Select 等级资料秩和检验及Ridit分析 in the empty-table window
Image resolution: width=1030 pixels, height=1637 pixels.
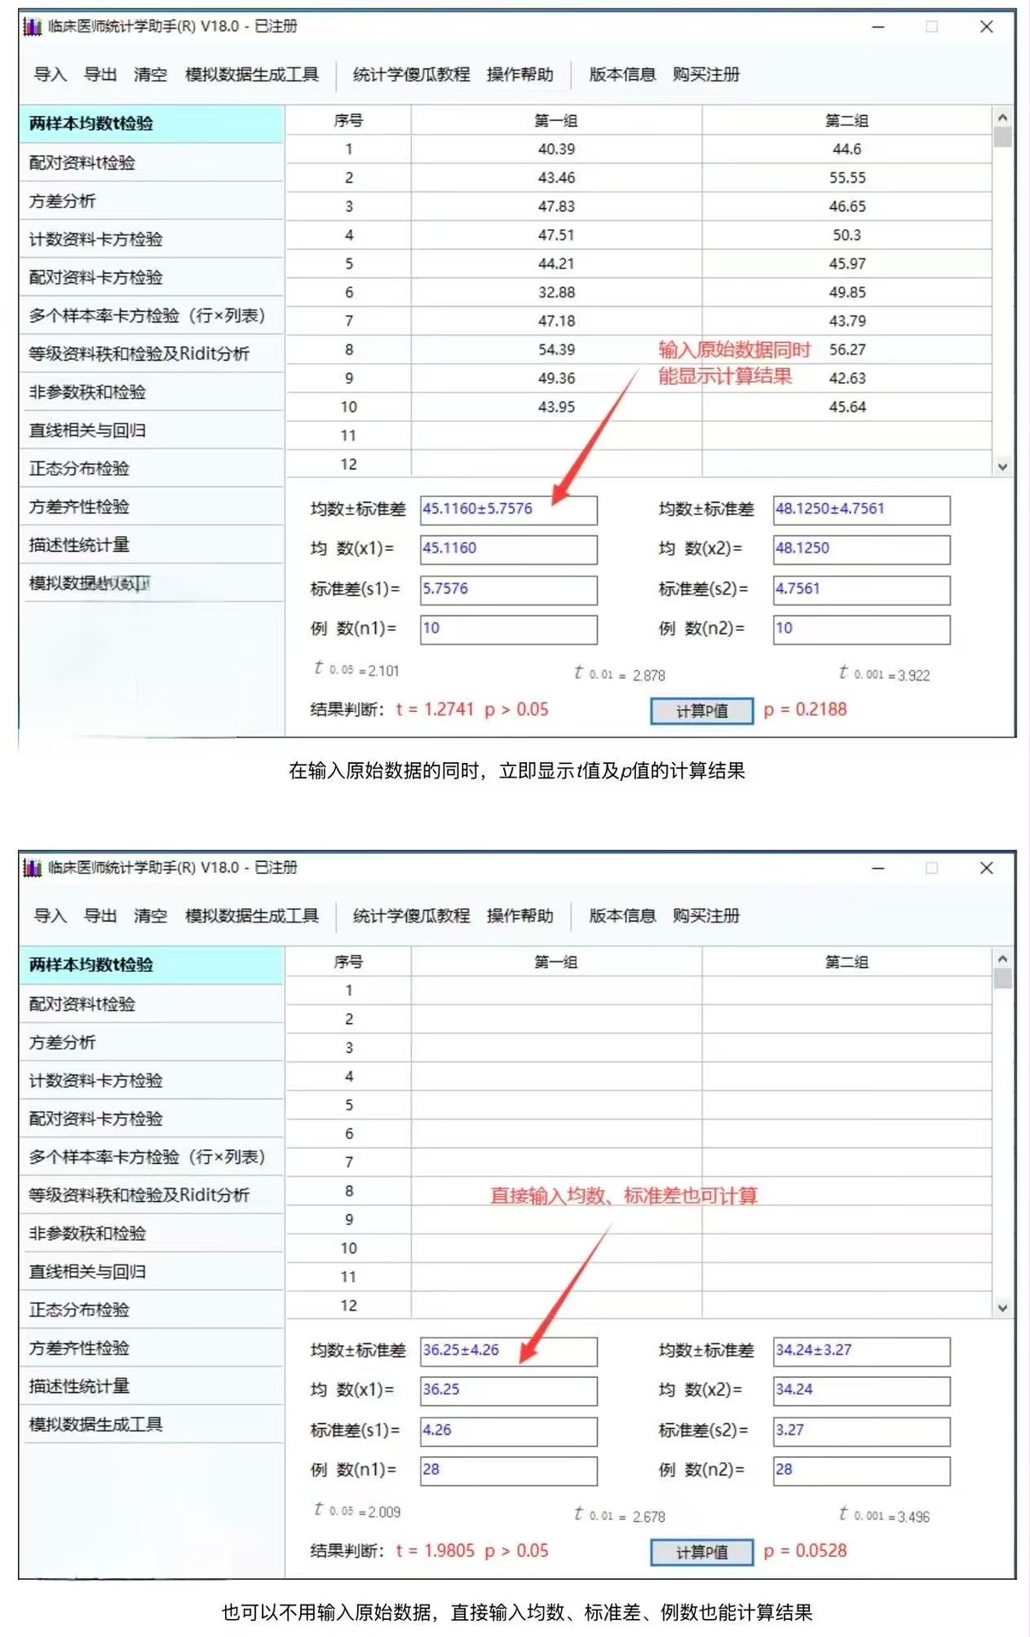click(152, 1194)
